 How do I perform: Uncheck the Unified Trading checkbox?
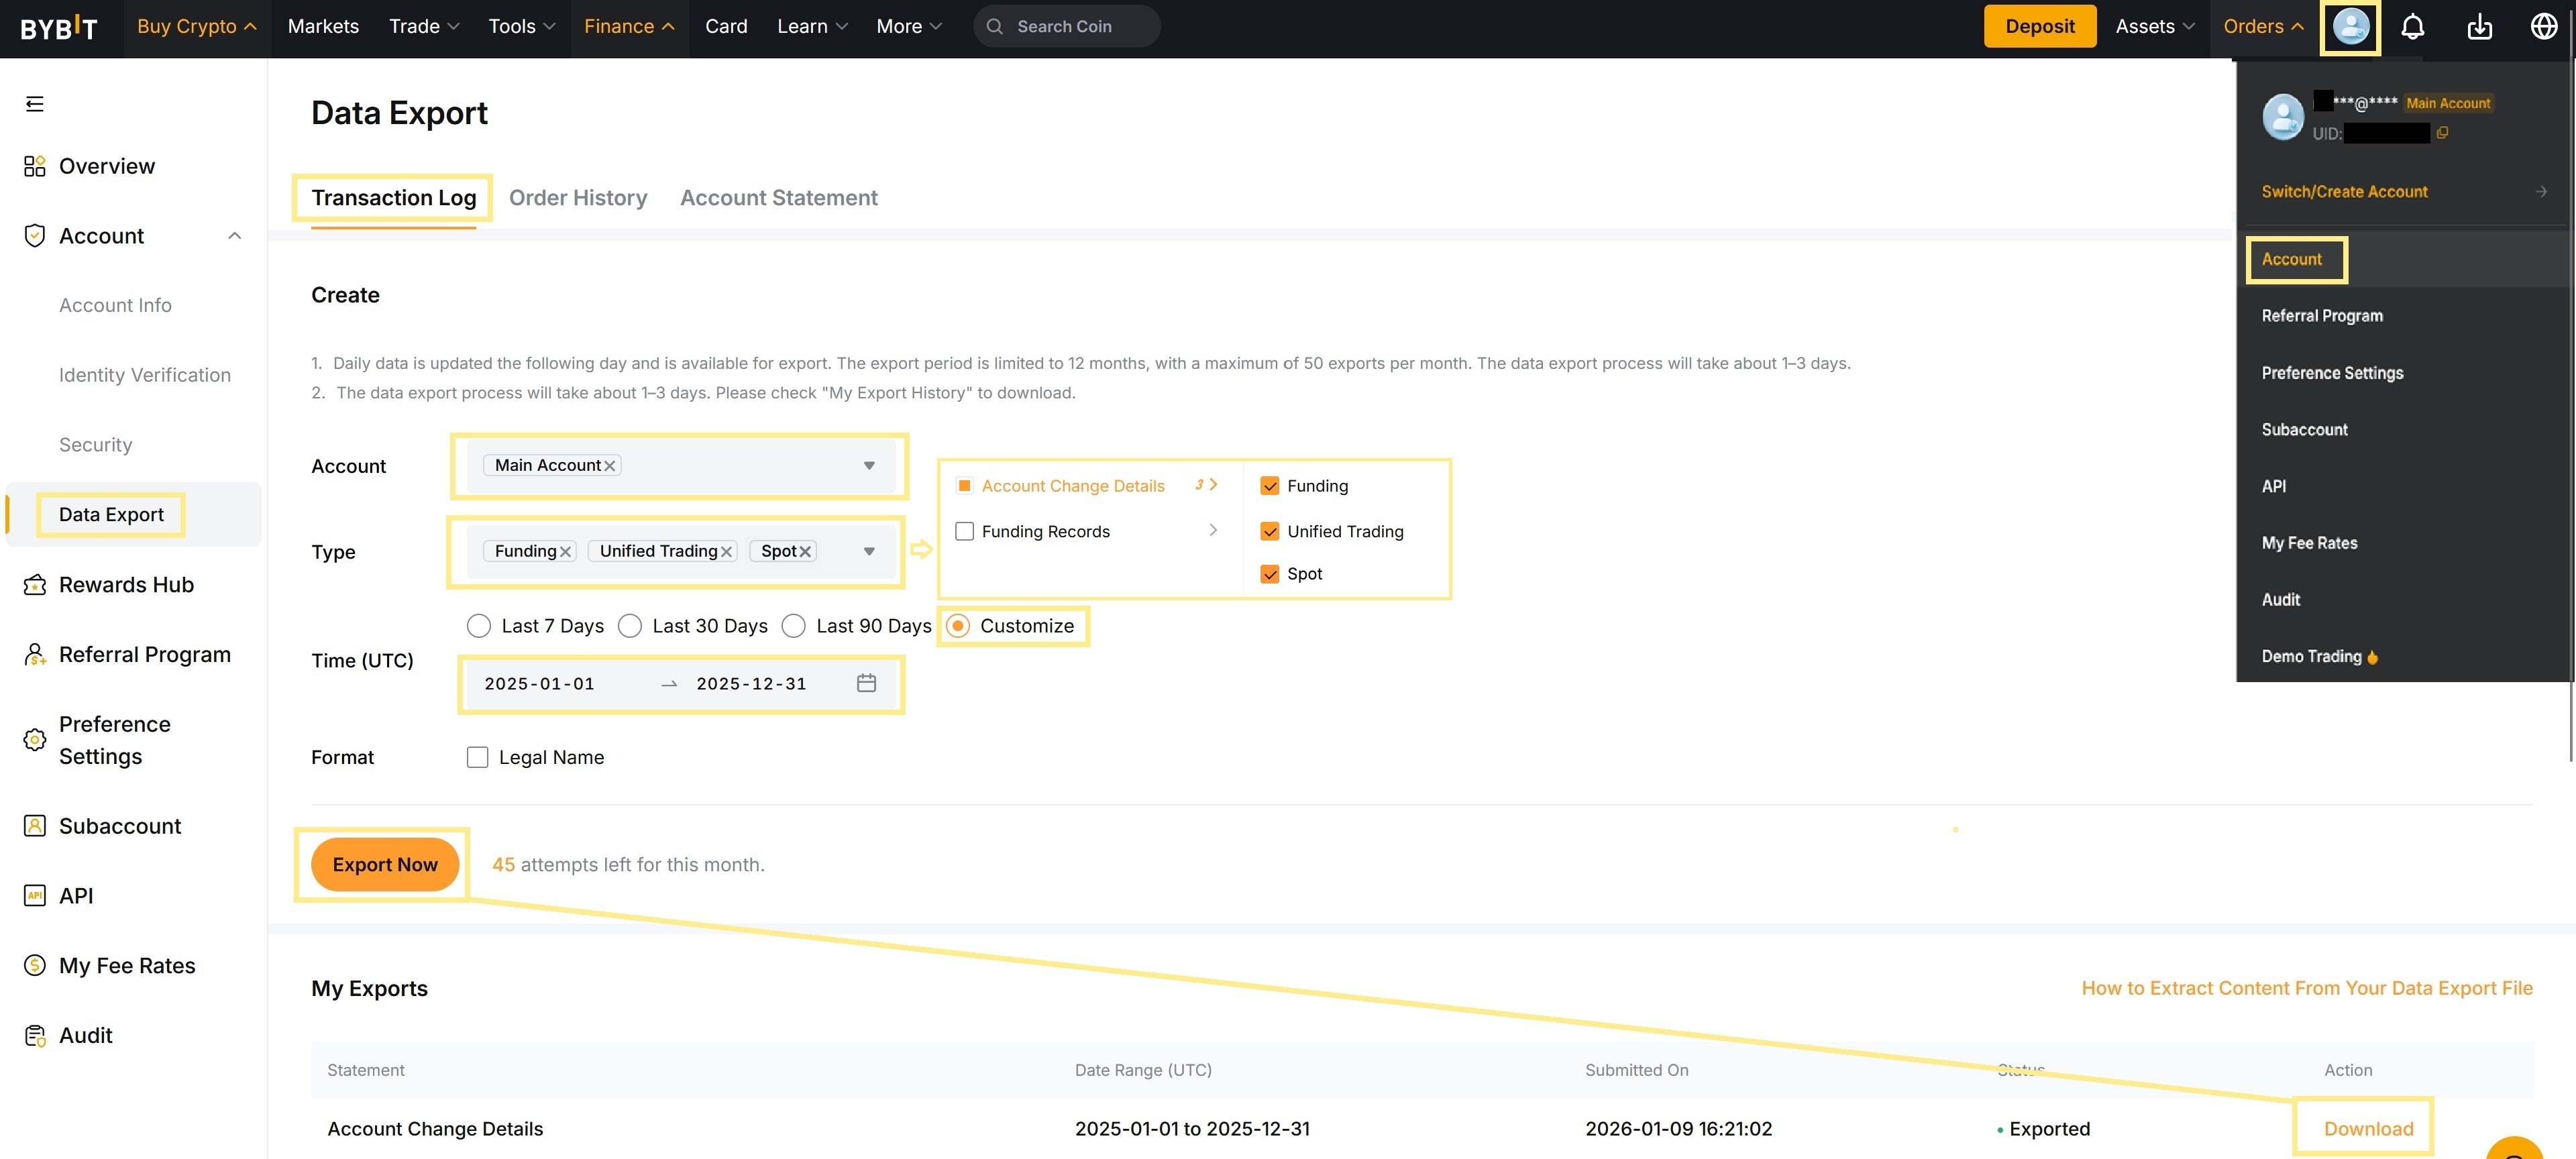tap(1269, 531)
